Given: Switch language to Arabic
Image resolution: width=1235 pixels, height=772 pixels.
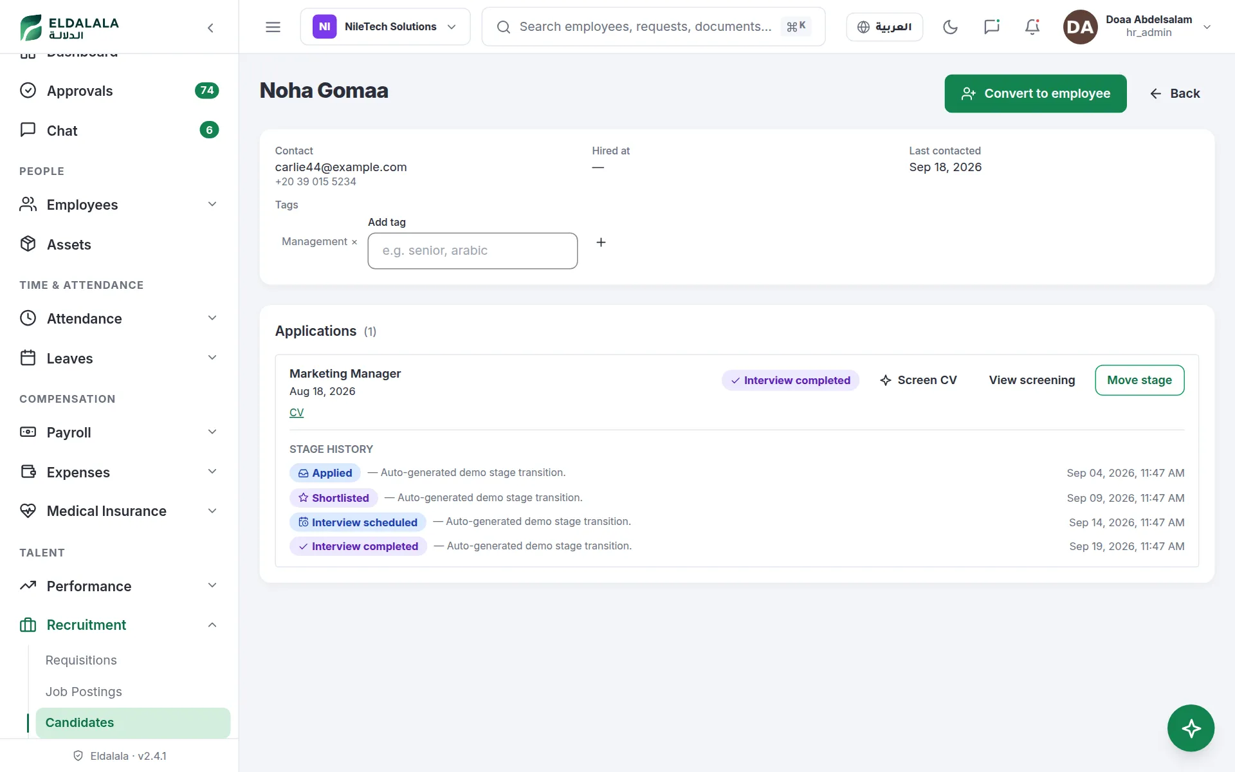Looking at the screenshot, I should pos(884,27).
